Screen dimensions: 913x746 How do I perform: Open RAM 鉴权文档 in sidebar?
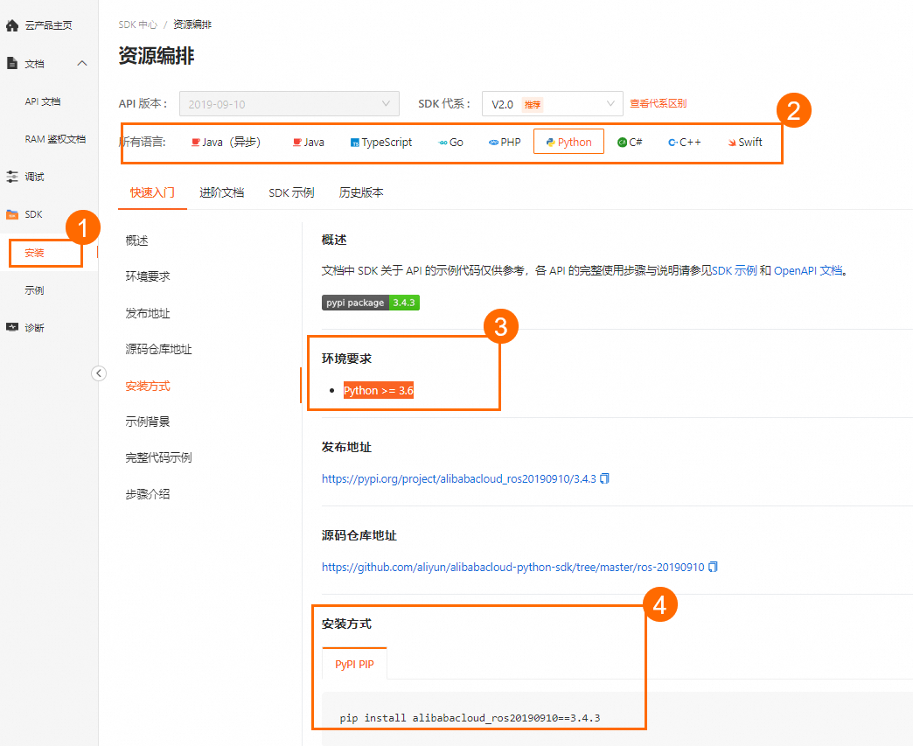tap(55, 139)
